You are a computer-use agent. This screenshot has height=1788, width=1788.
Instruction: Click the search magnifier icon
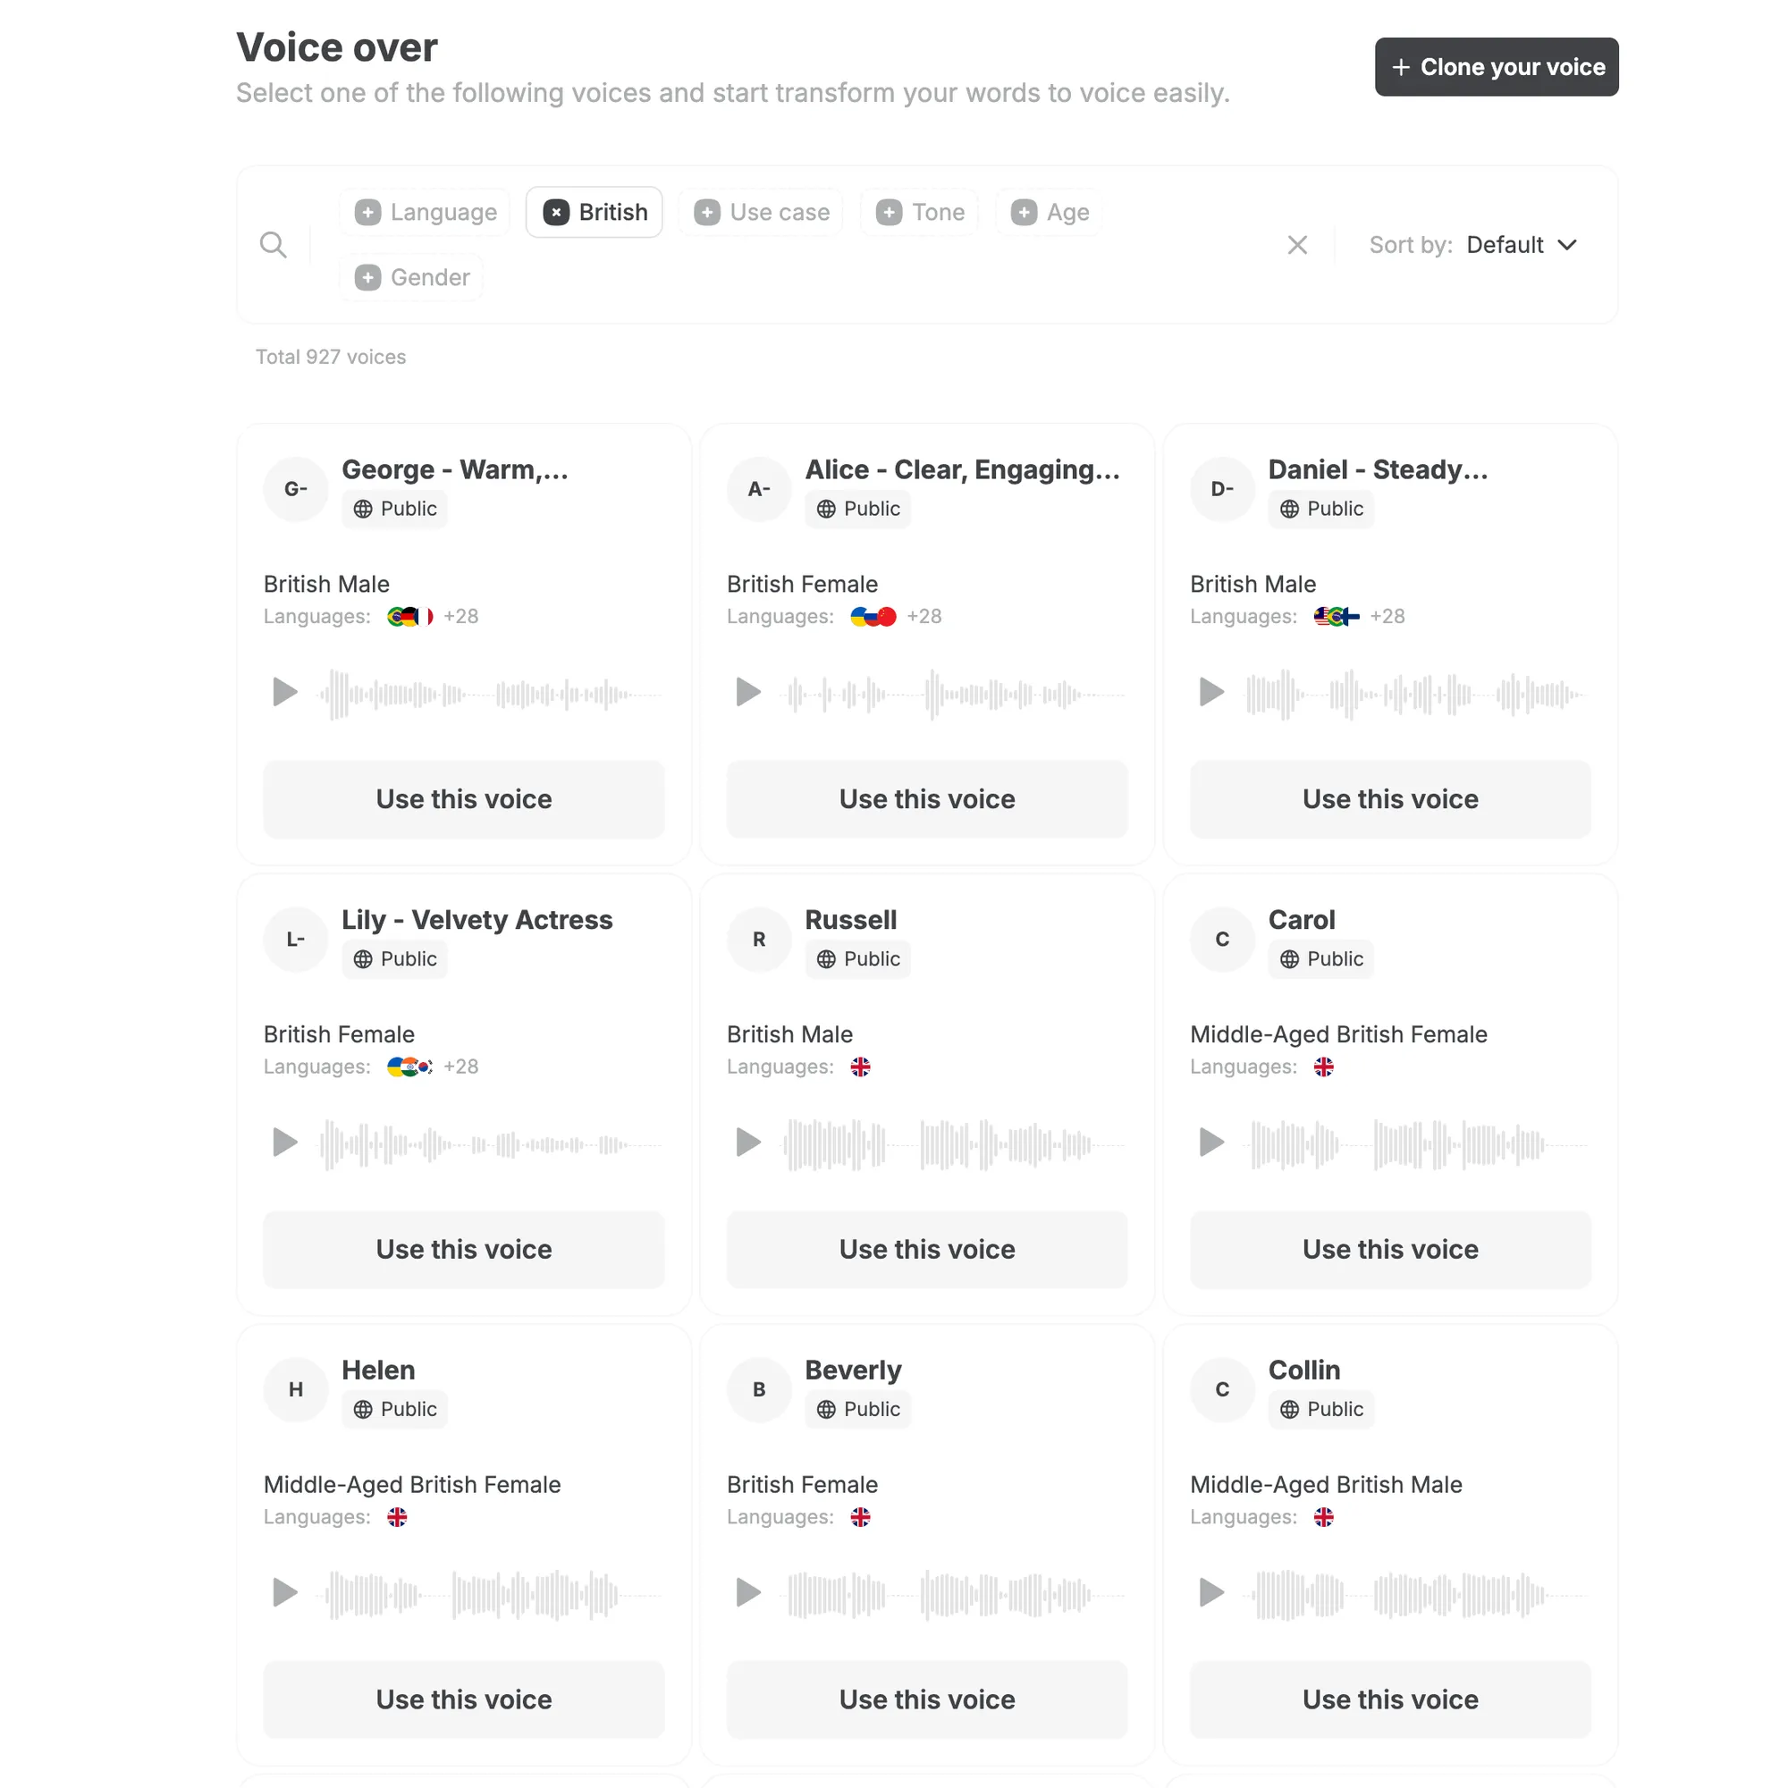click(273, 244)
